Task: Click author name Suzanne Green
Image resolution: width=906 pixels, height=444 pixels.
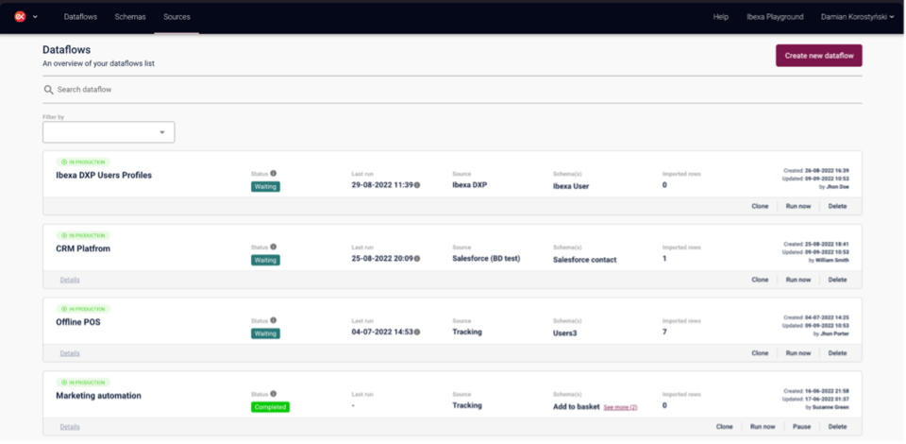Action: tap(830, 407)
